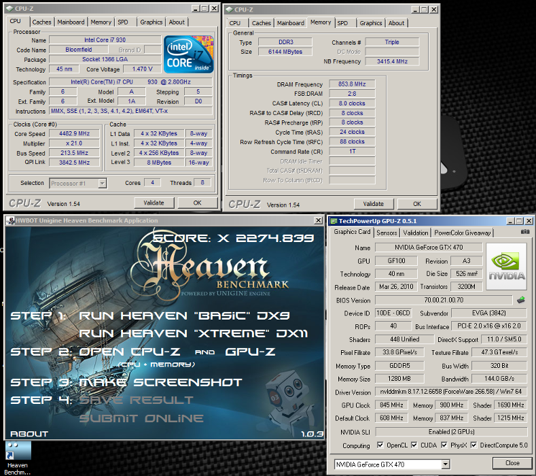
Task: Open GPU-Z link in Heaven step 2
Action: [251, 352]
